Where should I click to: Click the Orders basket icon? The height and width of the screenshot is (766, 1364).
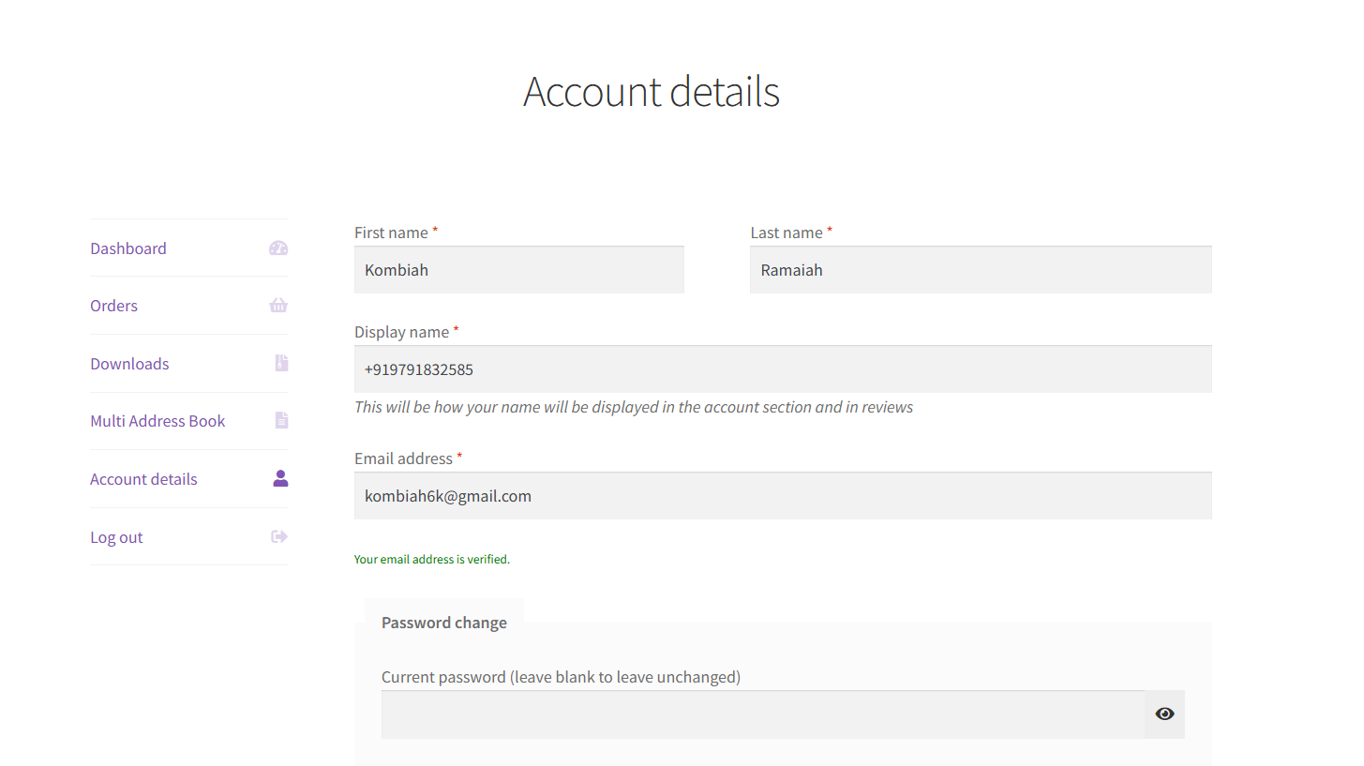[x=278, y=306]
